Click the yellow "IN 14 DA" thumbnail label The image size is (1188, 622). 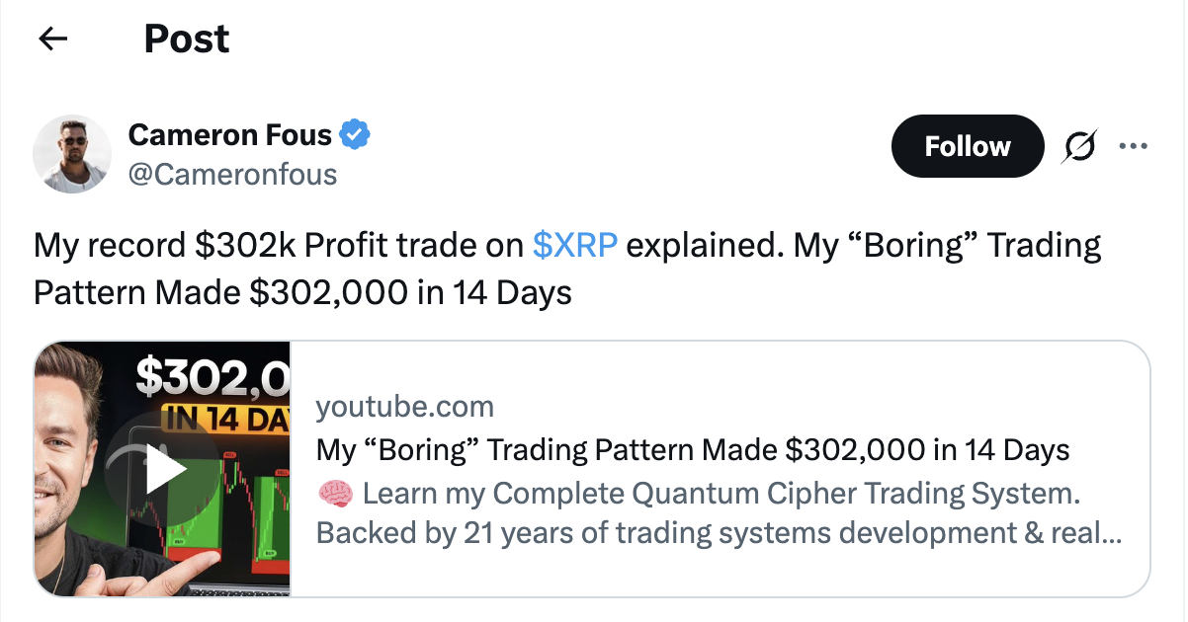225,419
